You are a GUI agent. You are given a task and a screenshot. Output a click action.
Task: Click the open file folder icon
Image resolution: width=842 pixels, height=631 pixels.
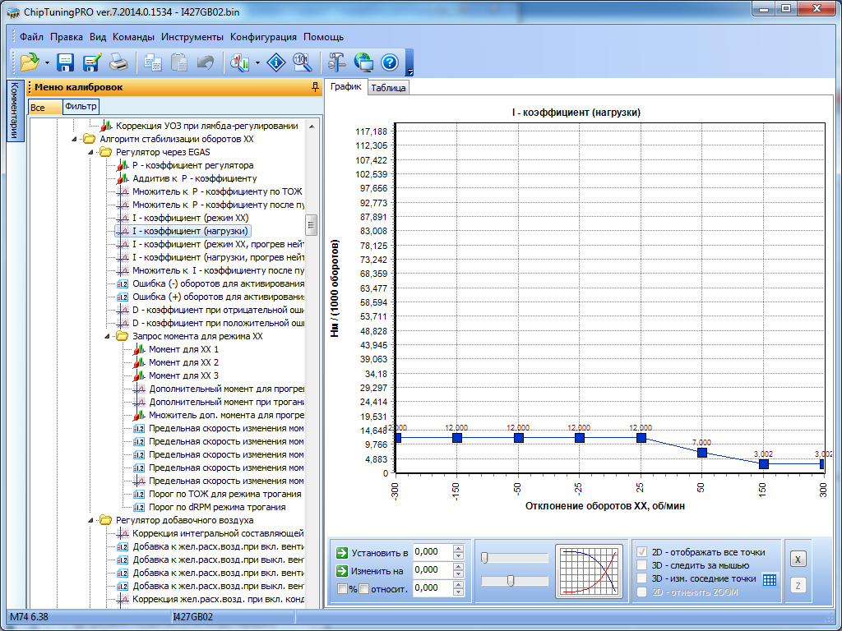pyautogui.click(x=30, y=62)
